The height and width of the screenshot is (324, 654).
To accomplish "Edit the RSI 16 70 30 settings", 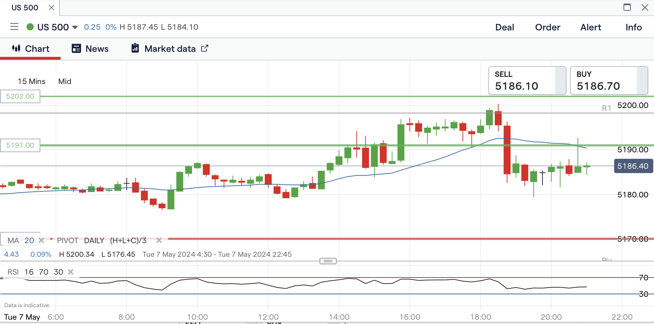I will [35, 272].
